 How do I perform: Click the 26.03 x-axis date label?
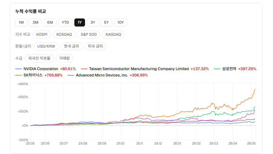click(214, 143)
